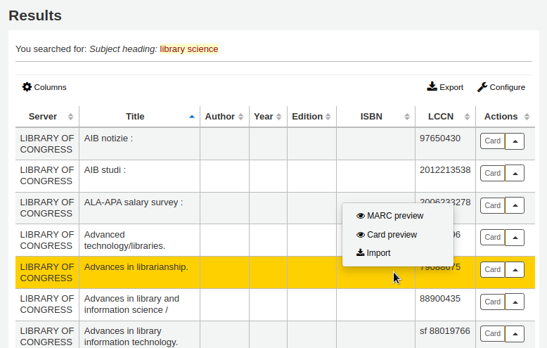547x348 pixels.
Task: Click Card button for Advanced technology/libraries row
Action: click(492, 238)
